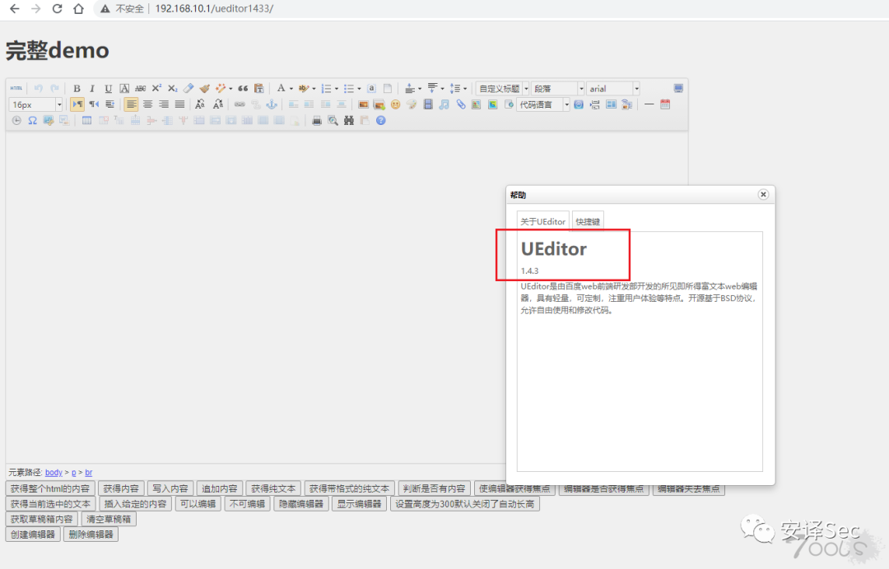
Task: Insert video using filmstrip icon
Action: coord(428,104)
